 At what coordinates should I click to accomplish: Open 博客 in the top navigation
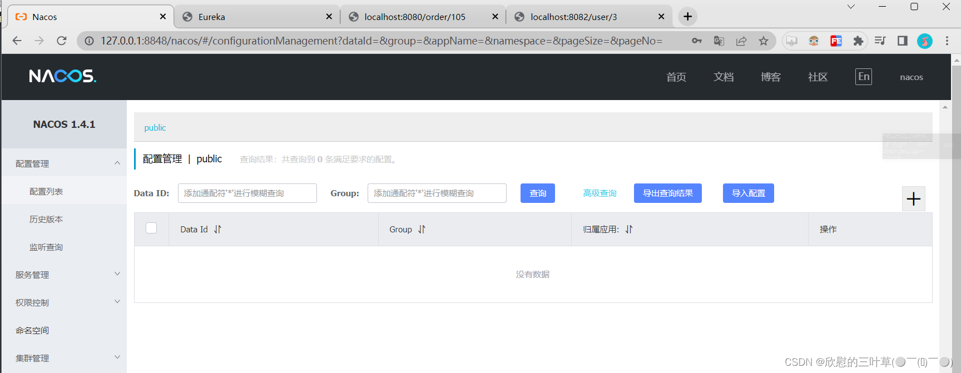coord(771,77)
